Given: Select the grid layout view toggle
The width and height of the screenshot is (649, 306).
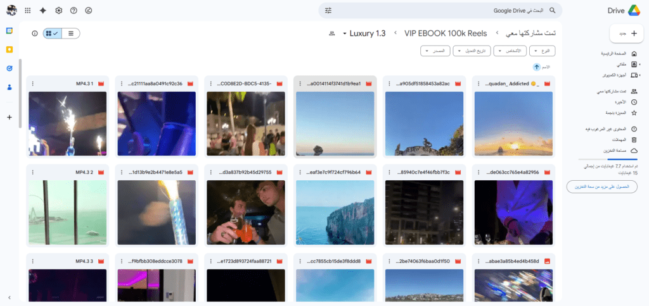Looking at the screenshot, I should pyautogui.click(x=53, y=34).
